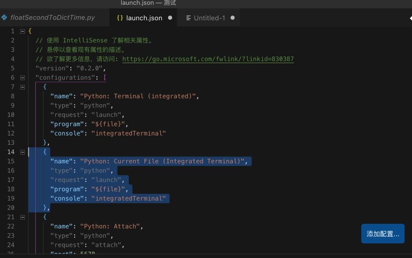Collapse the Python: Attach block at line 21
412x258 pixels.
click(23, 217)
